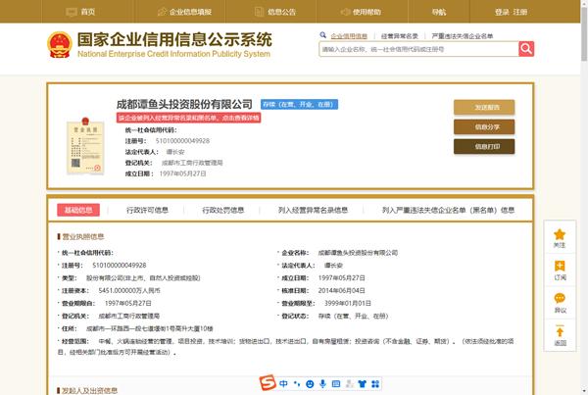Click the business term end 3999年01月01日
This screenshot has height=395, width=588.
point(348,304)
